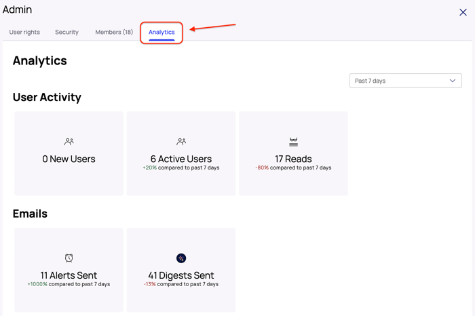Click the Alerts Sent alarm clock icon
Image resolution: width=475 pixels, height=316 pixels.
click(x=69, y=258)
